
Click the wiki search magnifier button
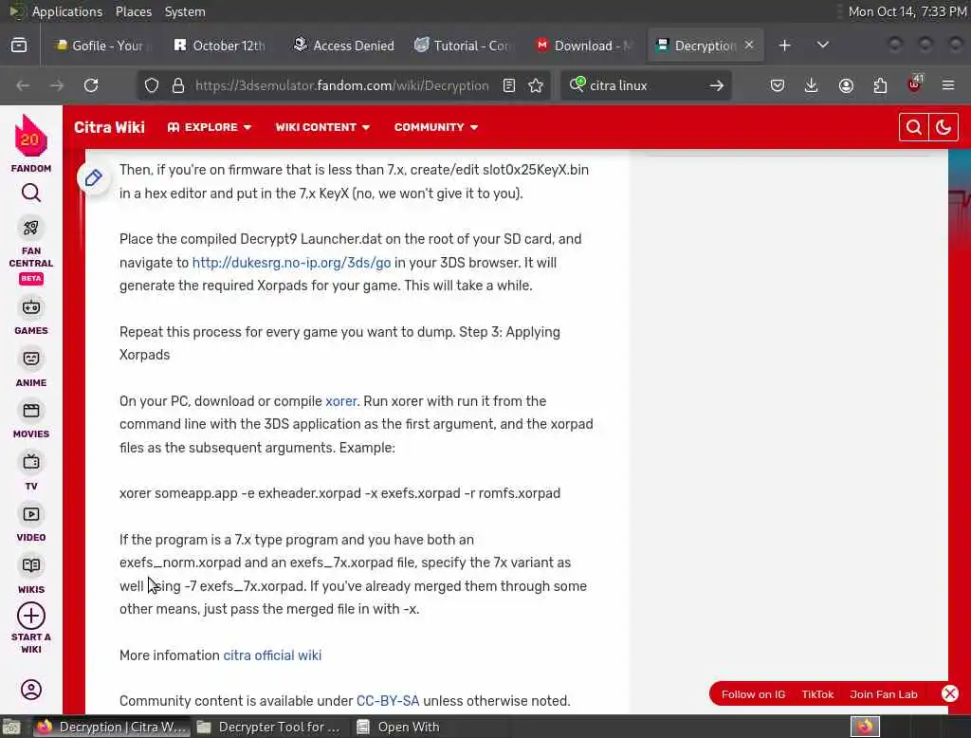click(913, 128)
